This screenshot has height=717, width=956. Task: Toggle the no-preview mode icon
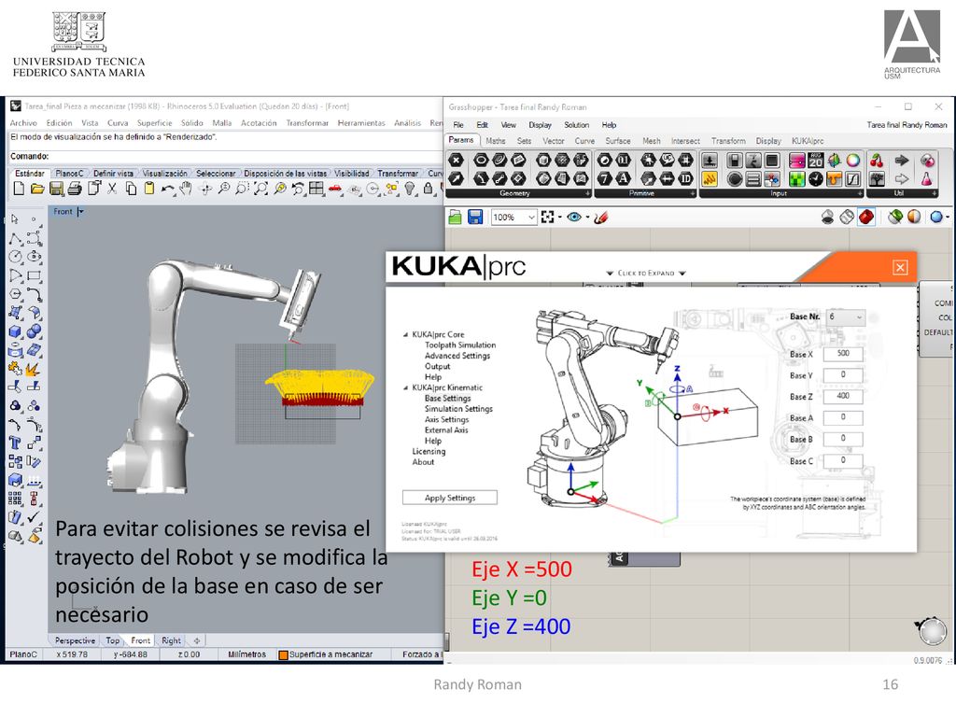click(827, 217)
